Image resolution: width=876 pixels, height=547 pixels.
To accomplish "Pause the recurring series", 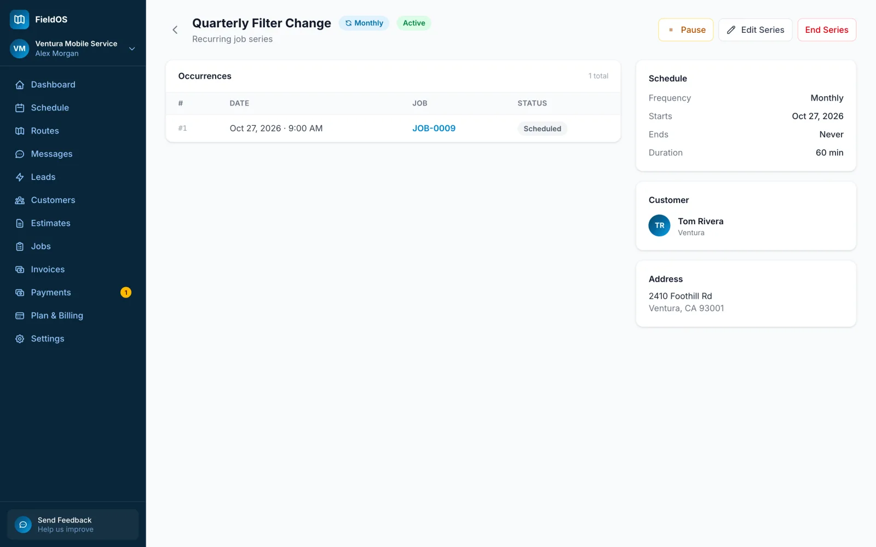I will [685, 30].
